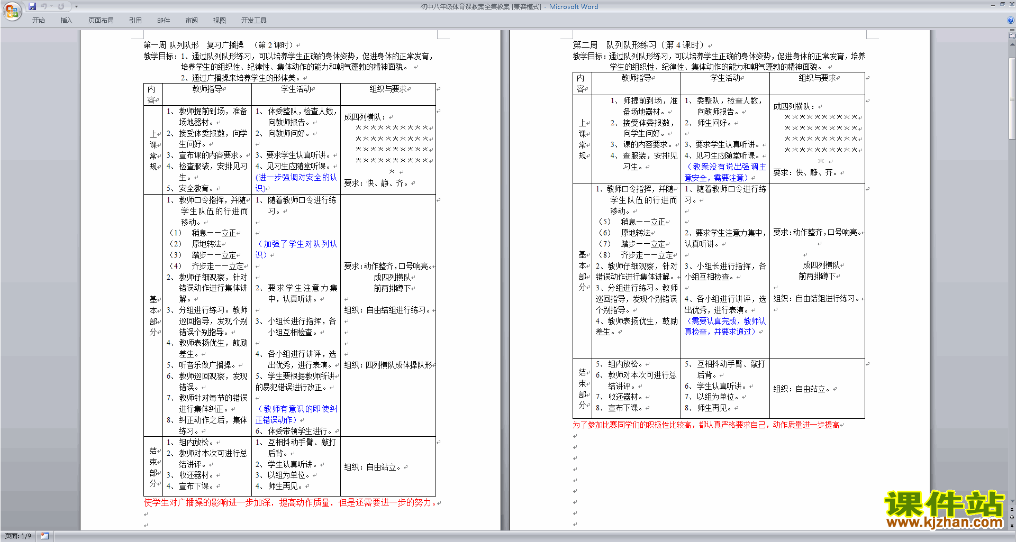Redo the last action
This screenshot has height=542, width=1016.
tap(61, 6)
